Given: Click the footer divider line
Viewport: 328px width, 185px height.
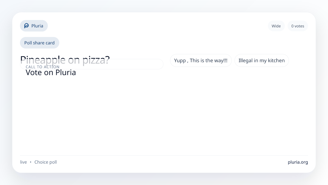Looking at the screenshot, I should pos(164,155).
